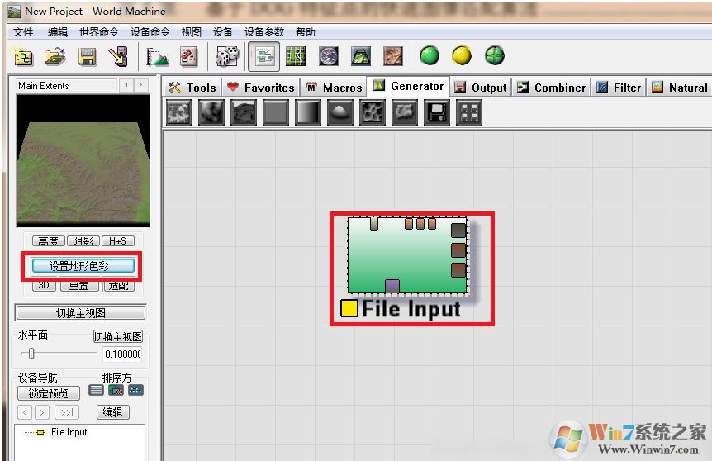
Task: Open project settings checklist icon
Action: click(189, 57)
